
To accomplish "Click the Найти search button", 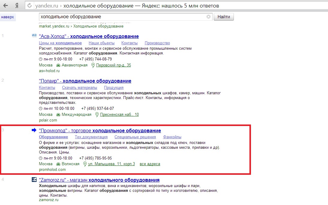I will tap(224, 17).
